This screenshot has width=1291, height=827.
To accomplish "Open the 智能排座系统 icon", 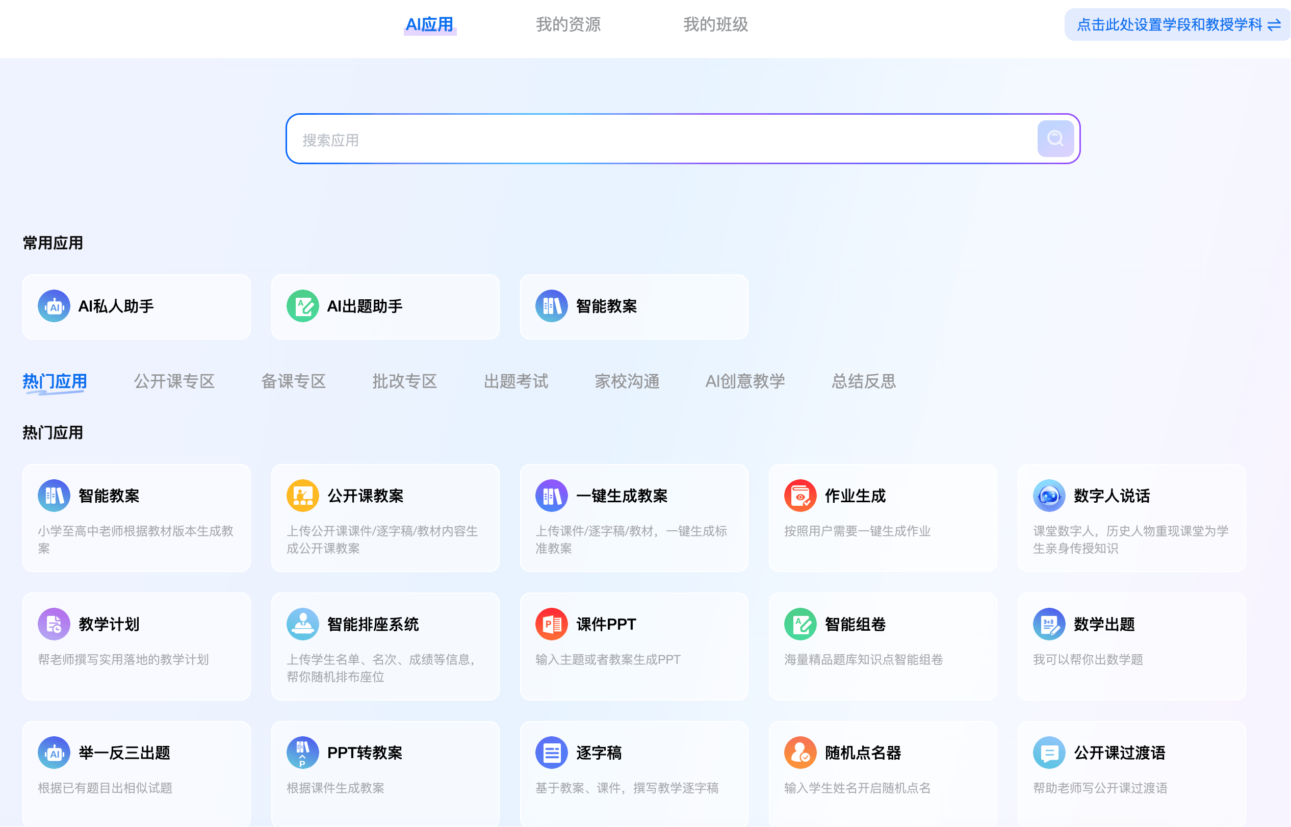I will tap(303, 624).
